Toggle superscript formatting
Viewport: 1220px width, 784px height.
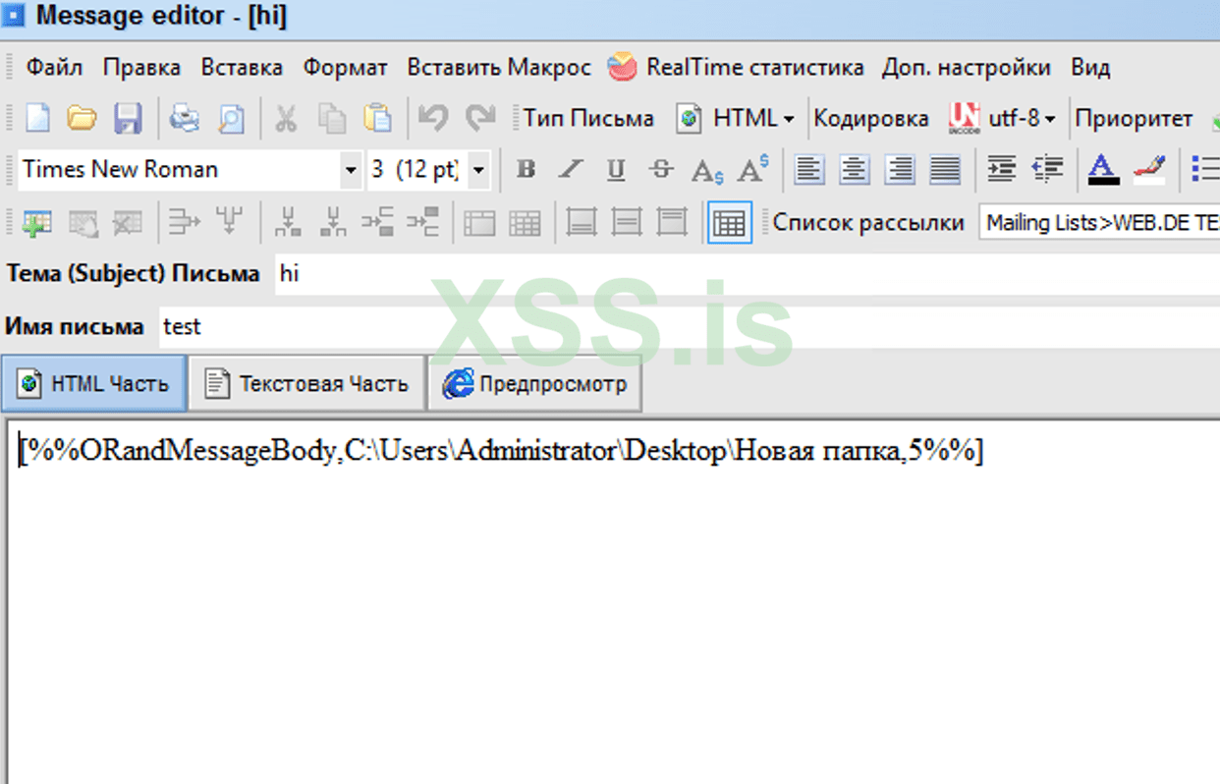(x=753, y=169)
